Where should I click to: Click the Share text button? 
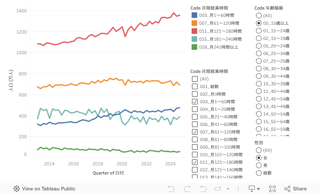coord(300,189)
